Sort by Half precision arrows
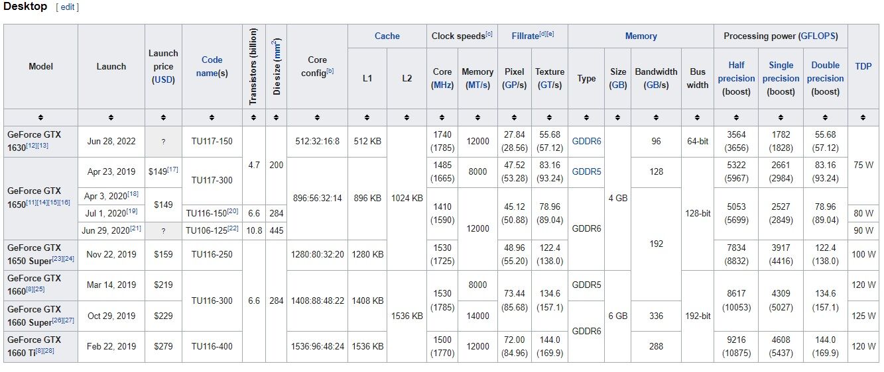The width and height of the screenshot is (884, 372). (x=736, y=118)
